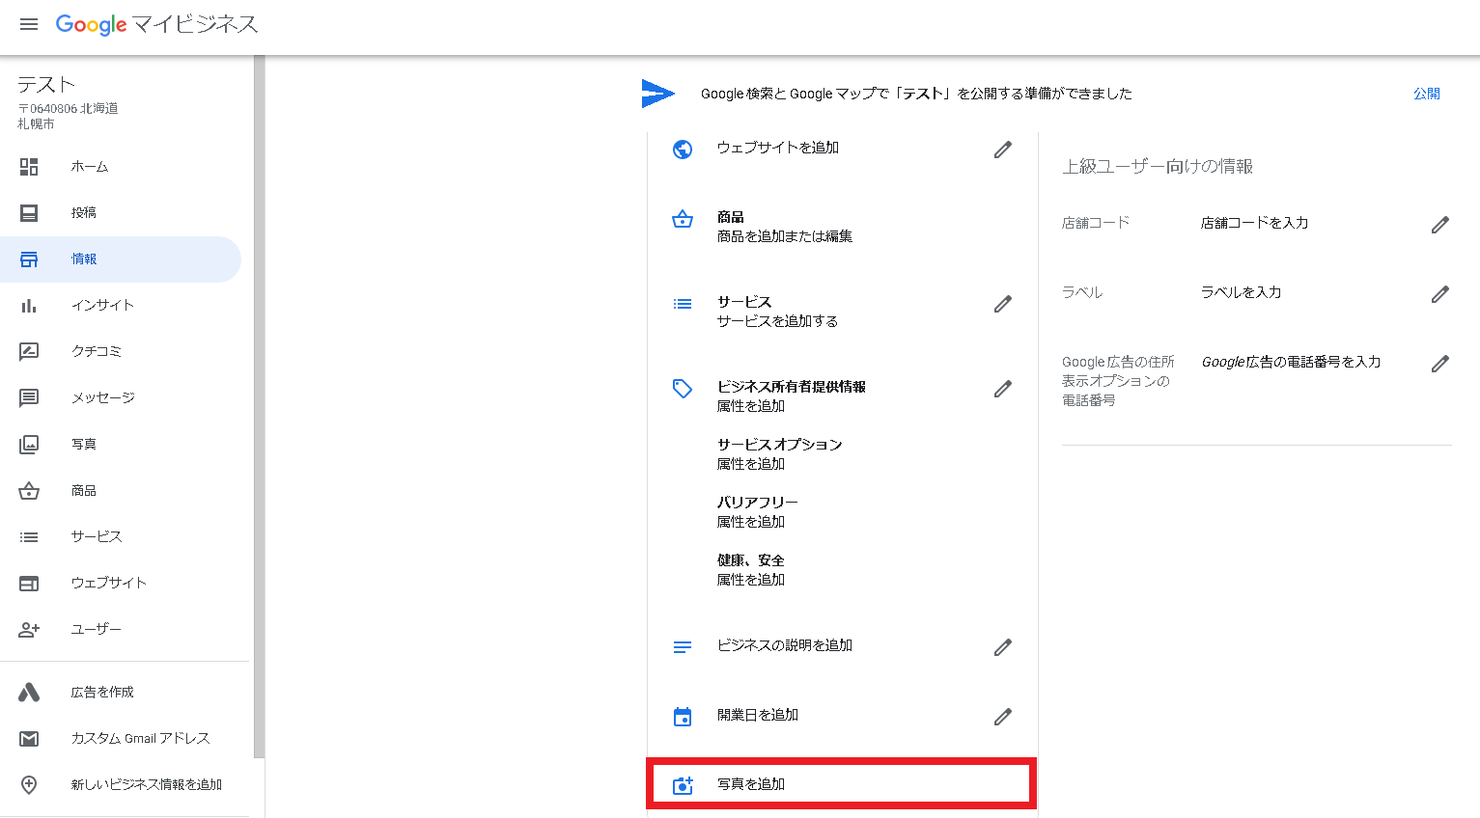Screen dimensions: 1480x818
Task: Click the 商品 basket icon in sidebar
Action: click(29, 491)
